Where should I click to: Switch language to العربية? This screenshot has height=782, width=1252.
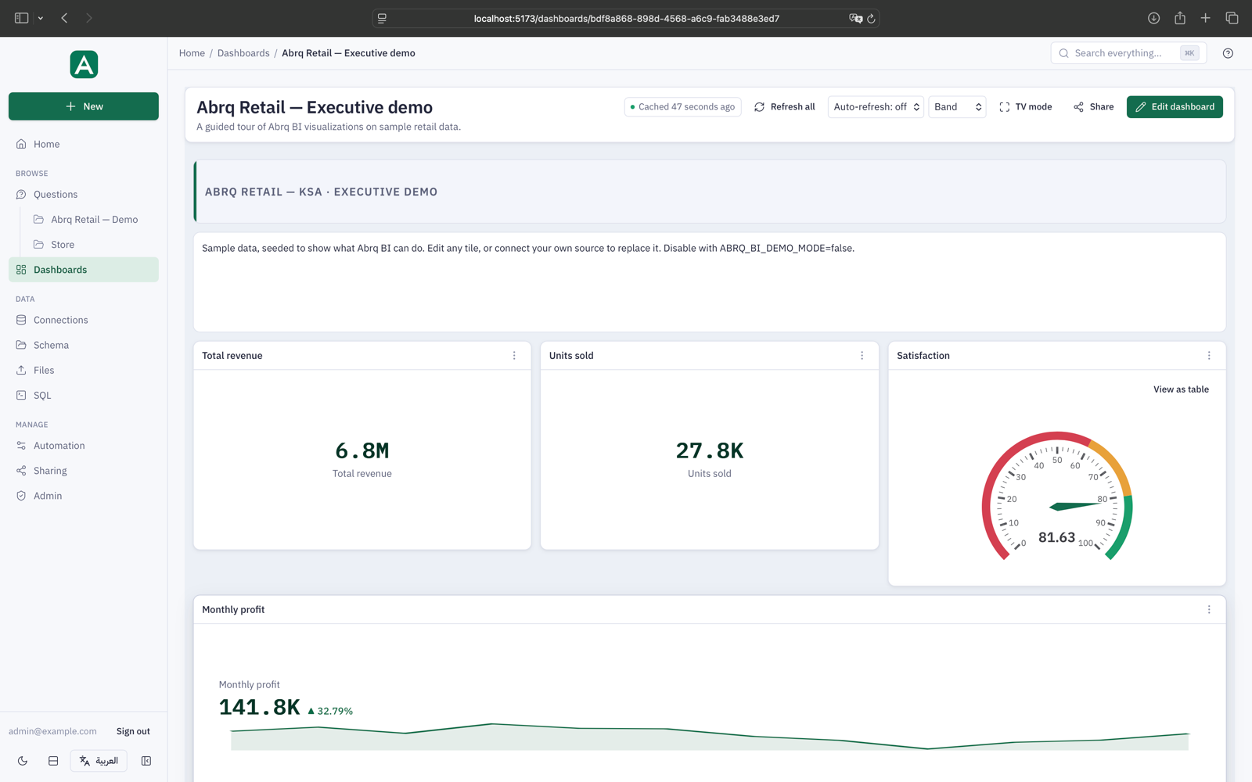99,761
